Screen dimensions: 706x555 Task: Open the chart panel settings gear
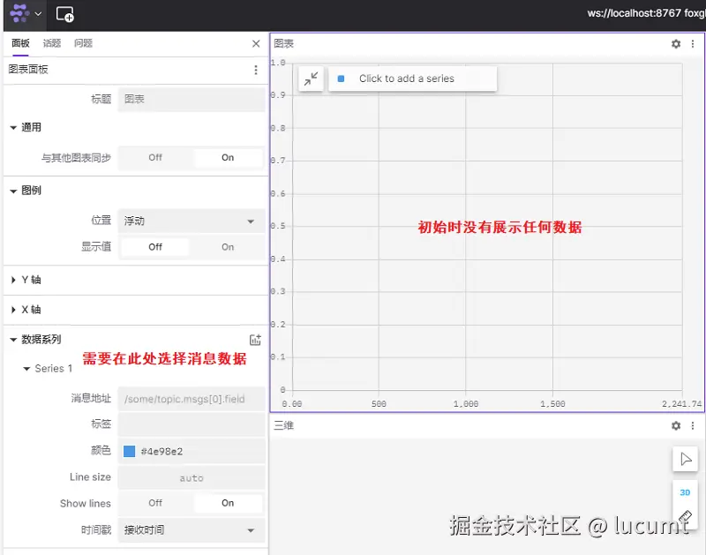[675, 43]
